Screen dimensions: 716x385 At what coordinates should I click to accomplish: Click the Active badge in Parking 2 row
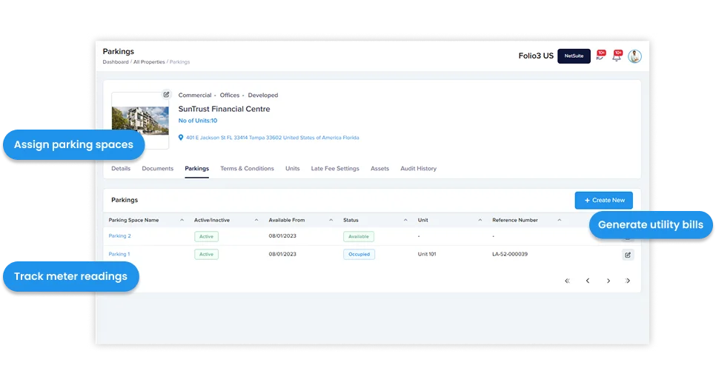pyautogui.click(x=206, y=236)
